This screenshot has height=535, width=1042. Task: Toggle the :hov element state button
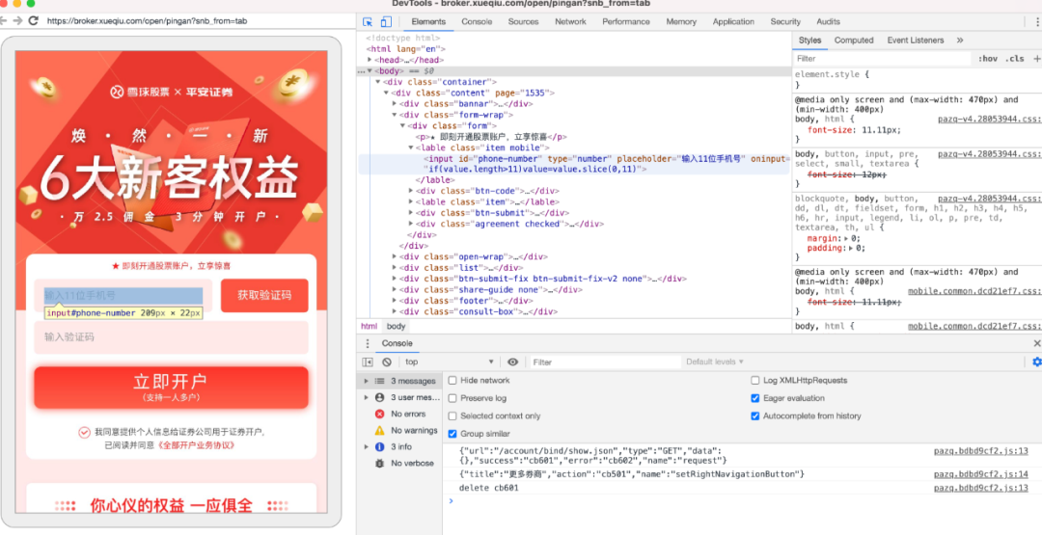pyautogui.click(x=988, y=59)
